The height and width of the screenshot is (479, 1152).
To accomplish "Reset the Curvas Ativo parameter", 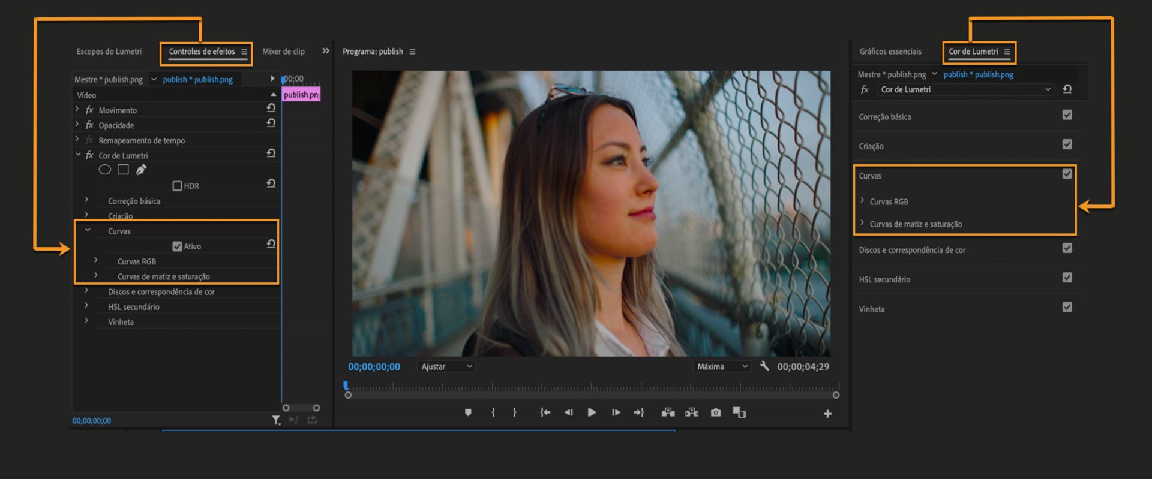I will (x=271, y=244).
